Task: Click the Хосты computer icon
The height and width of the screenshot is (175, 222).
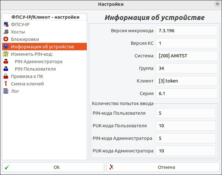Action: [x=6, y=32]
